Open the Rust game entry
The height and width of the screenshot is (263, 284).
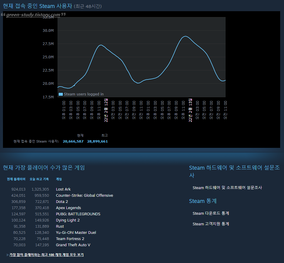tap(60, 226)
